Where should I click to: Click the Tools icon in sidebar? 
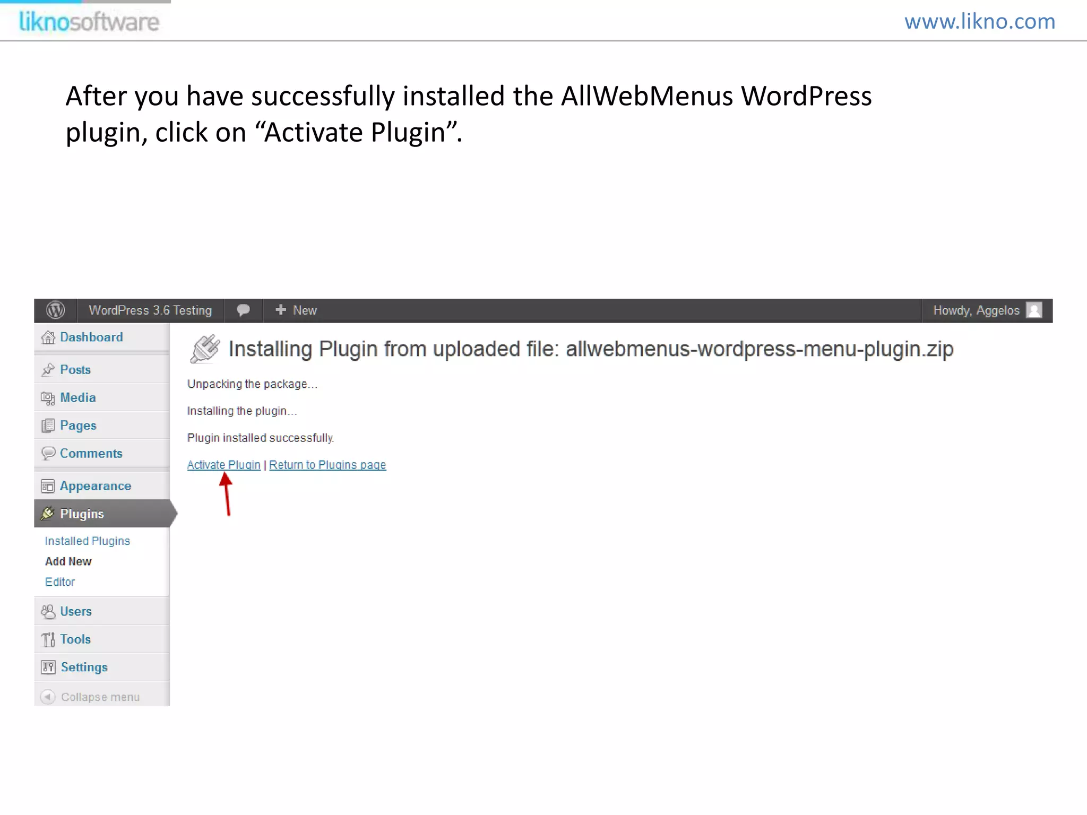coord(48,639)
